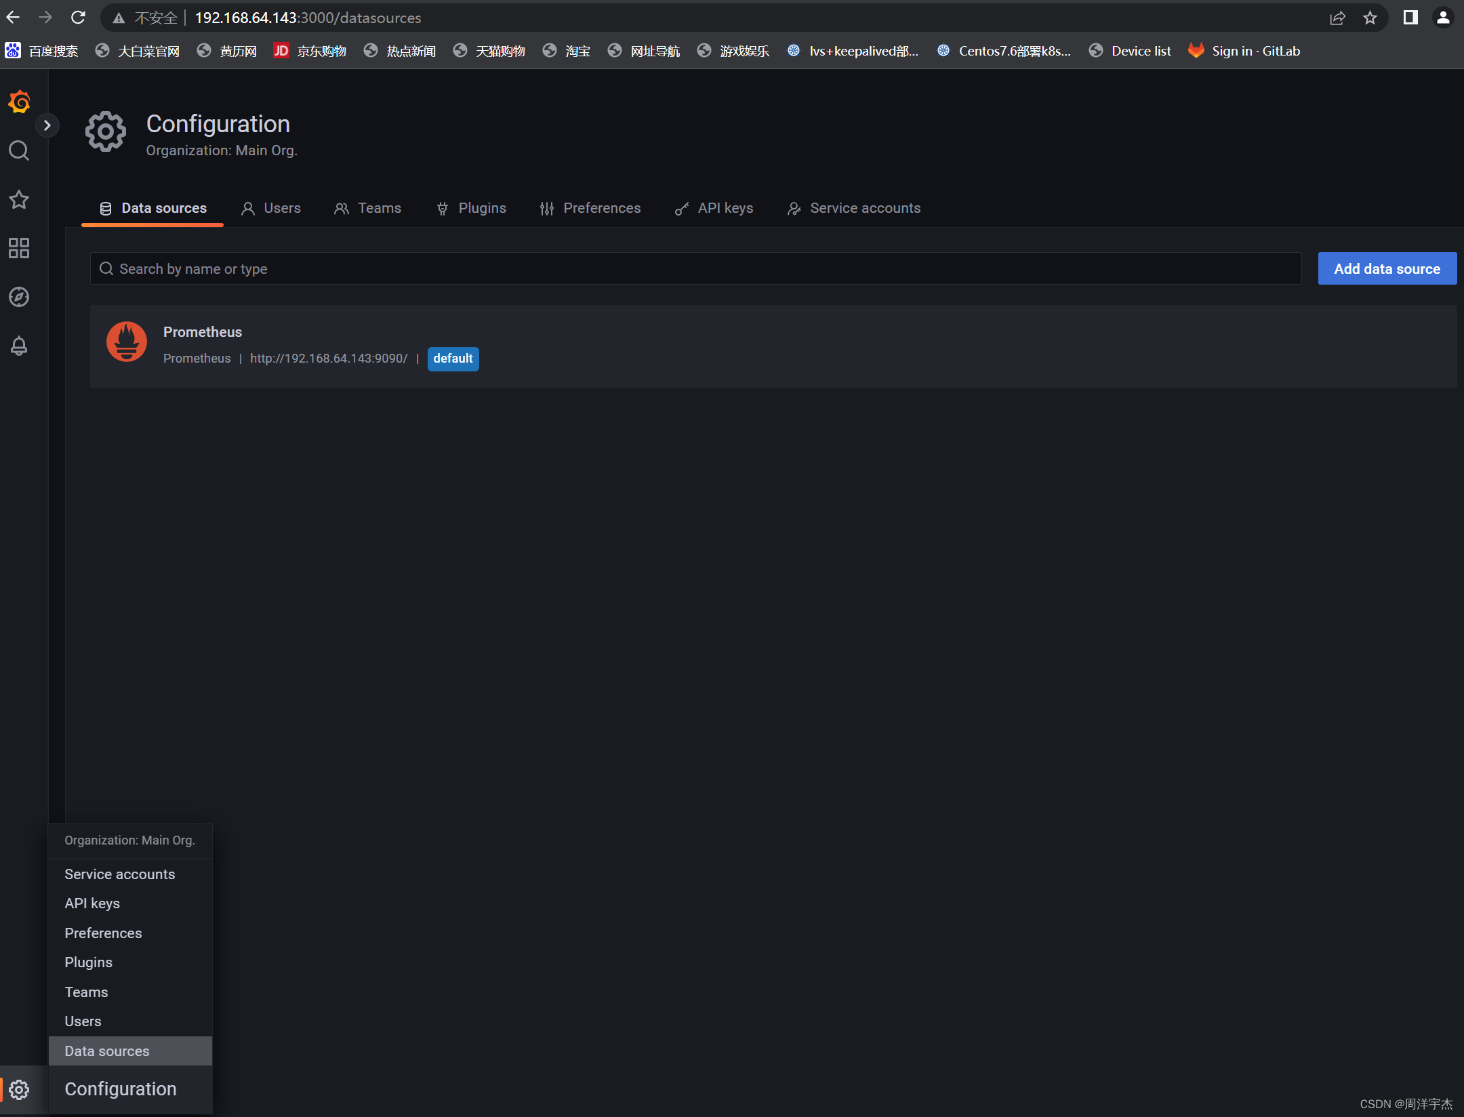1464x1117 pixels.
Task: Click the Search by name field
Action: (x=695, y=269)
